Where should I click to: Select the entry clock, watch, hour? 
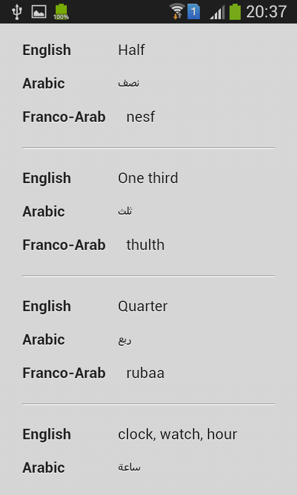point(178,434)
